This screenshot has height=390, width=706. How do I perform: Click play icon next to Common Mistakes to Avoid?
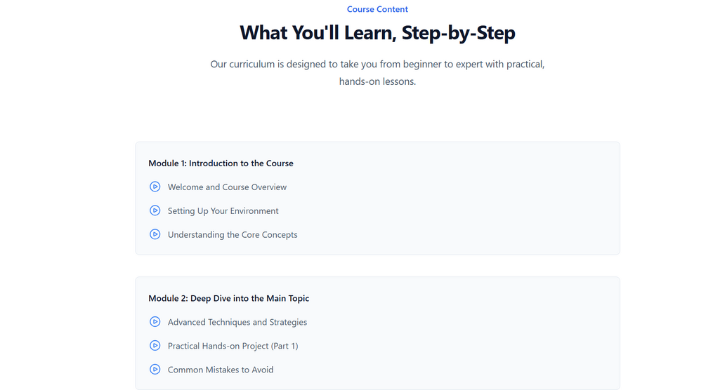point(155,370)
